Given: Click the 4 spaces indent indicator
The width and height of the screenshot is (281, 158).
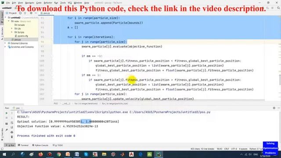Looking at the screenshot, I should coord(243,149).
